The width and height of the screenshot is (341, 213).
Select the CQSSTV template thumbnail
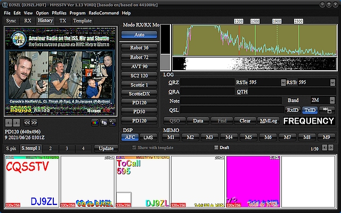pyautogui.click(x=32, y=182)
